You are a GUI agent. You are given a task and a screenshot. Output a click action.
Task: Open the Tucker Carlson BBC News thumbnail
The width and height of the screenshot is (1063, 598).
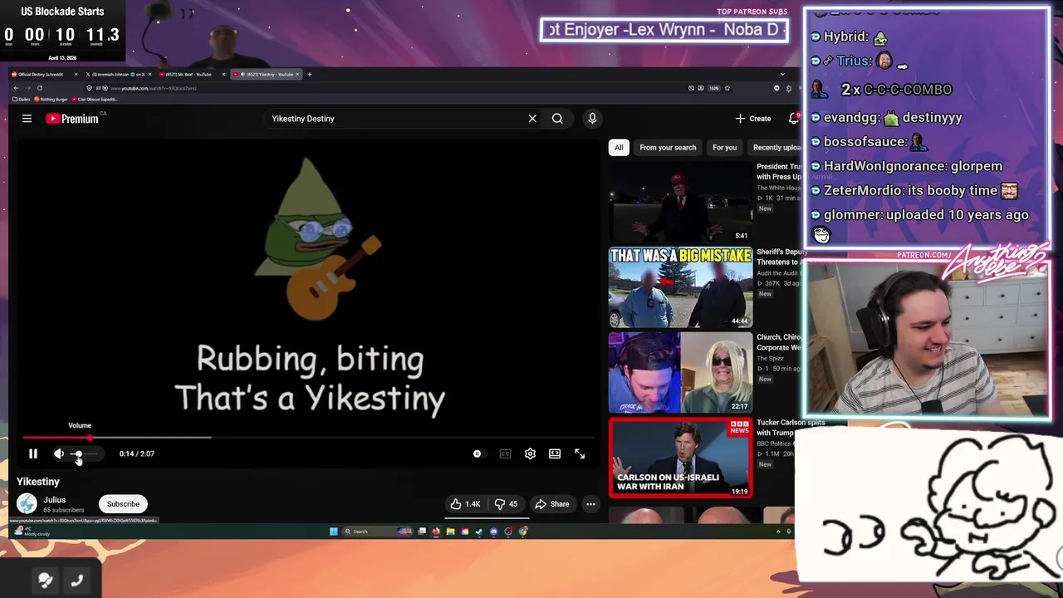(x=680, y=458)
